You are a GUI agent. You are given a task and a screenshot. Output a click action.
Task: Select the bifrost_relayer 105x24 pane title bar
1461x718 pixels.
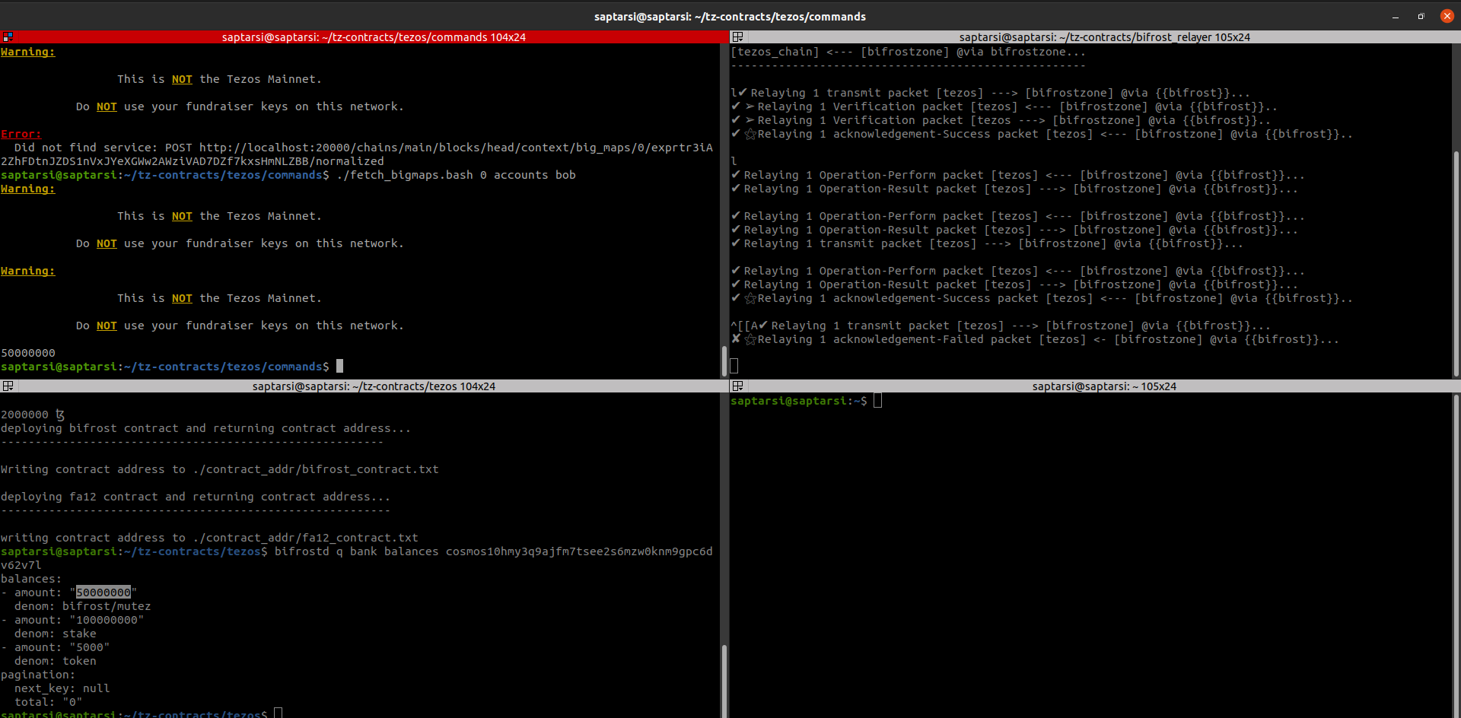point(1095,37)
